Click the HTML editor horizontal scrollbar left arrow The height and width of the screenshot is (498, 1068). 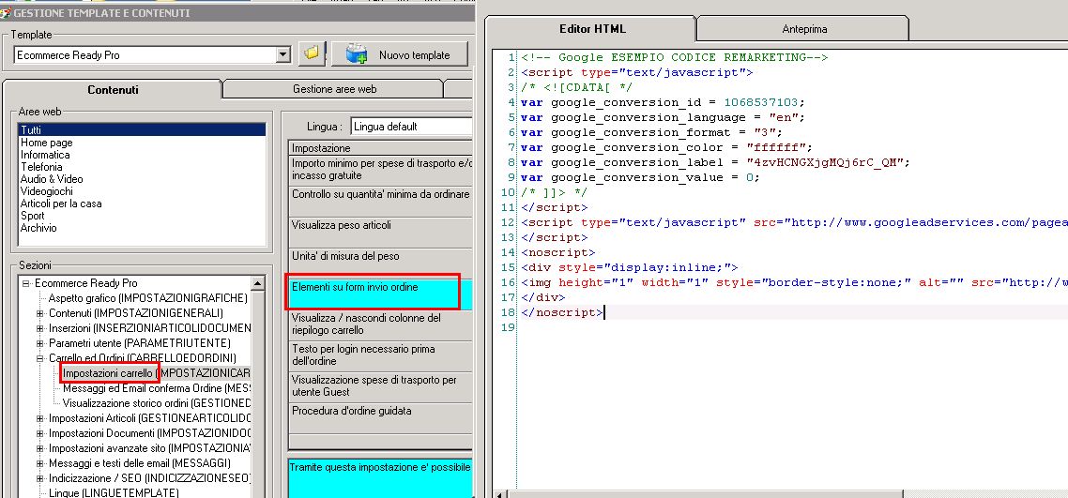[x=498, y=492]
